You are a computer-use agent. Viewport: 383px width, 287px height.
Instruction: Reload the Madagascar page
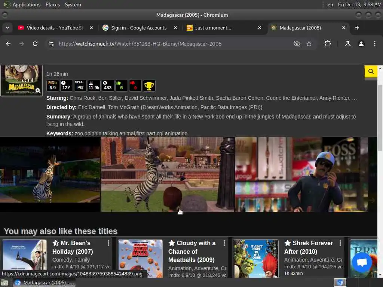[35, 44]
